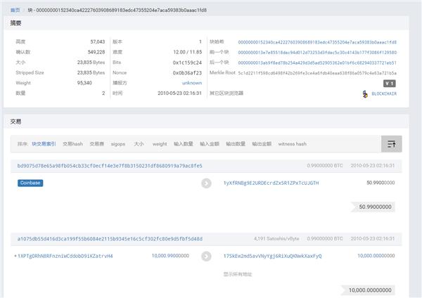Click the Coinbase badge

click(30, 183)
